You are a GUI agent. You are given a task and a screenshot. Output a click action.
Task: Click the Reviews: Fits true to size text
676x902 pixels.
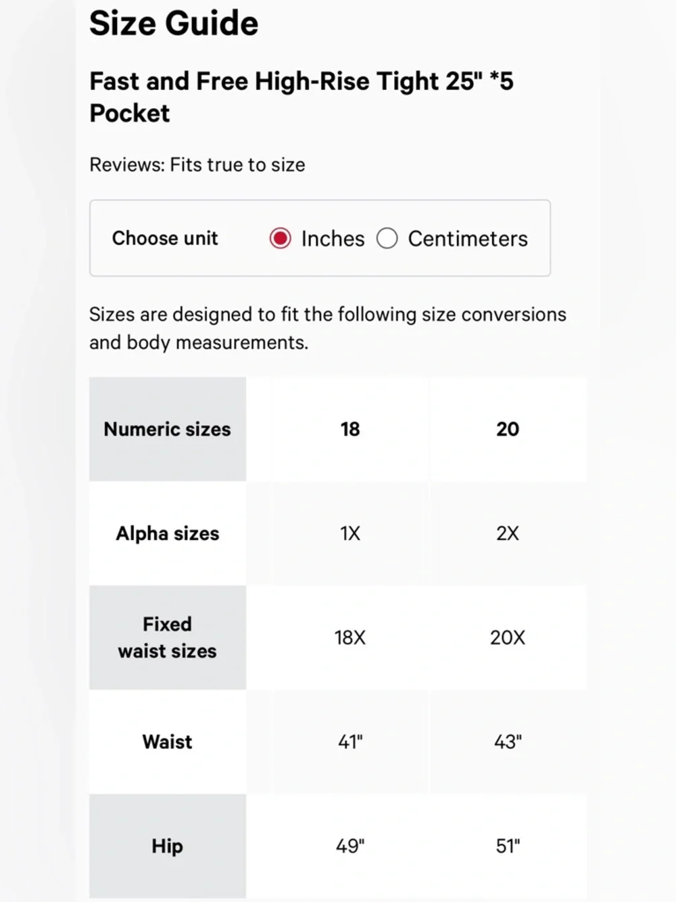coord(197,164)
